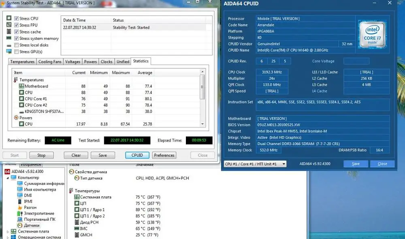The image size is (405, 239).
Task: Uncheck the Stress CPU checkbox
Action: tap(17, 18)
